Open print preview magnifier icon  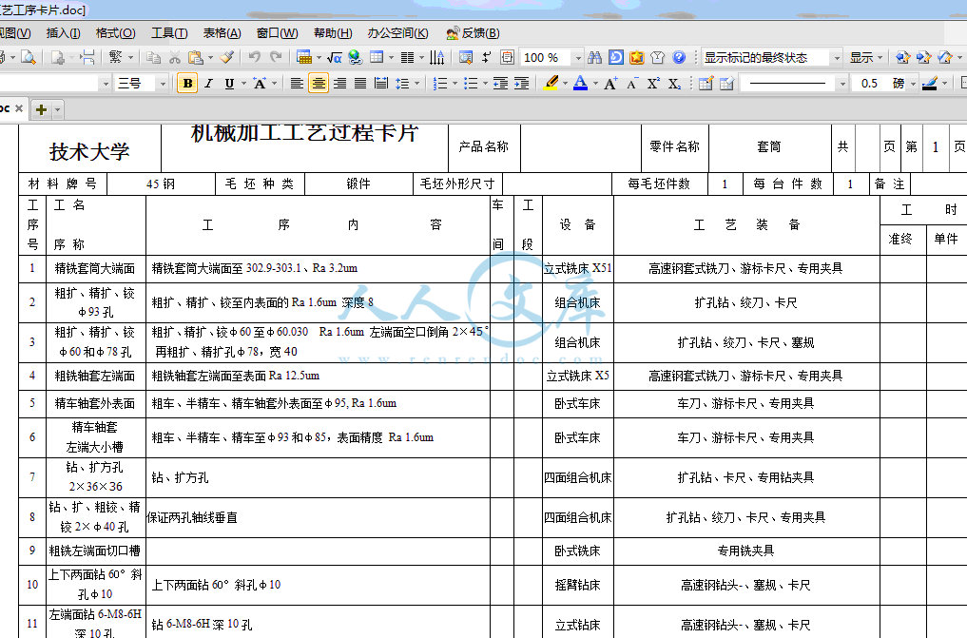(28, 57)
